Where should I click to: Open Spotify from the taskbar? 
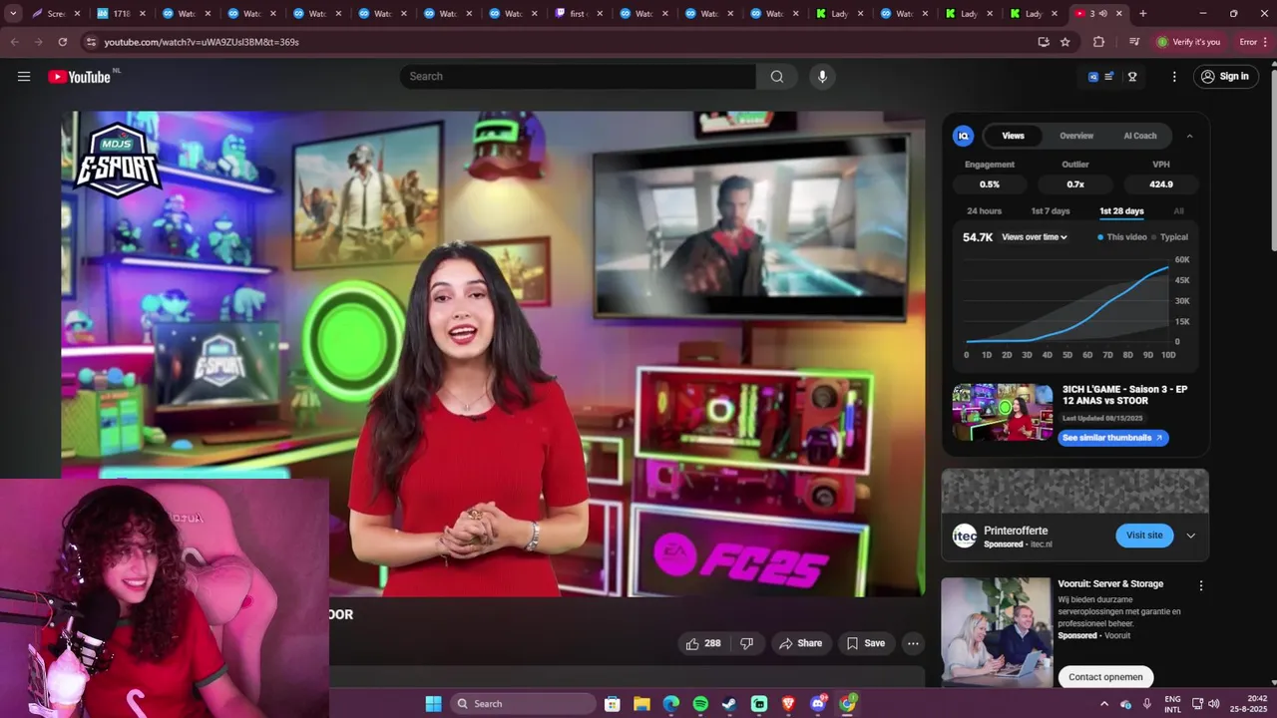[x=700, y=704]
